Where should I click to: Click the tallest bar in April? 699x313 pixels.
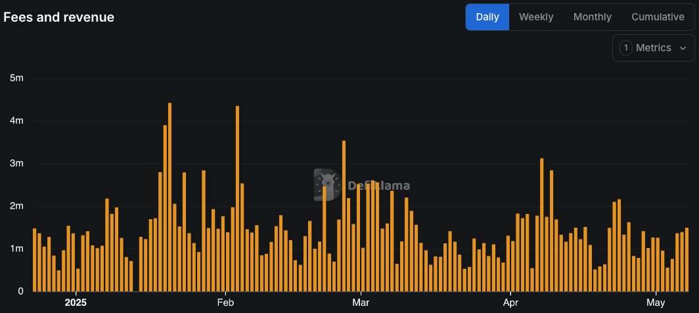[x=541, y=224]
